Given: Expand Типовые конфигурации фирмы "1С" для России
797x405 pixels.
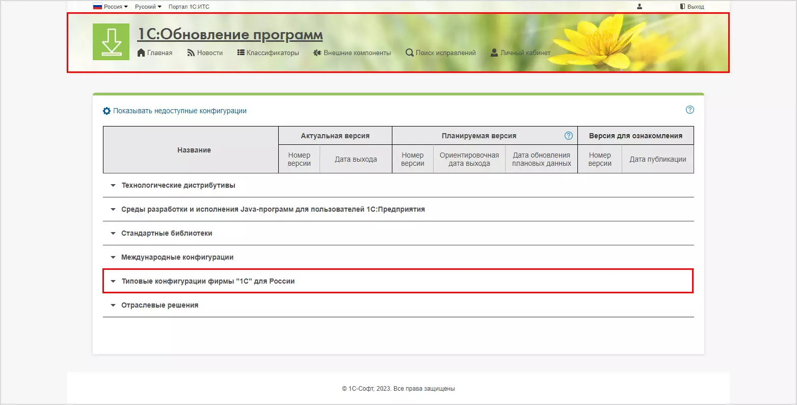Looking at the screenshot, I should click(398, 281).
